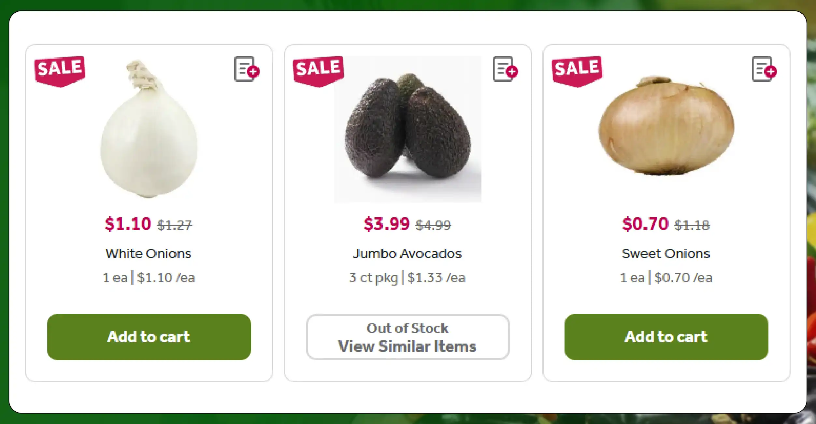
Task: Click the crossed-out $1.18 original price
Action: pos(692,225)
